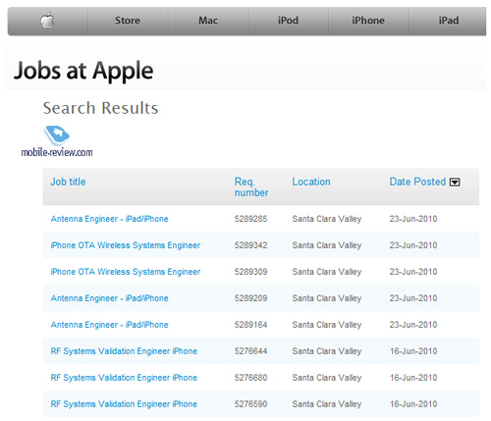The height and width of the screenshot is (421, 491).
Task: Open Antenna Engineer job req 5289285
Action: click(109, 219)
